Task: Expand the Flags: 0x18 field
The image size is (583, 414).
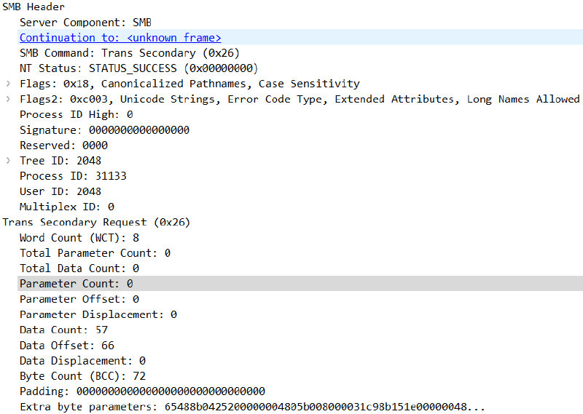Action: (x=8, y=84)
